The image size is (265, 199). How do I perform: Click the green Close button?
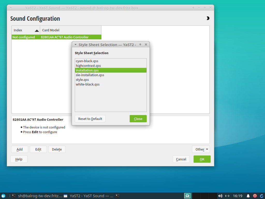138,119
